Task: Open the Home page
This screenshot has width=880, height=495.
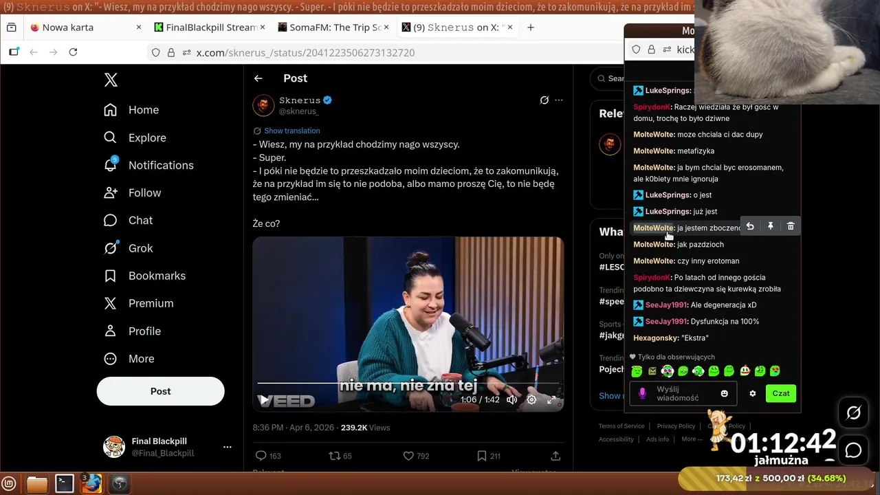Action: 131,110
